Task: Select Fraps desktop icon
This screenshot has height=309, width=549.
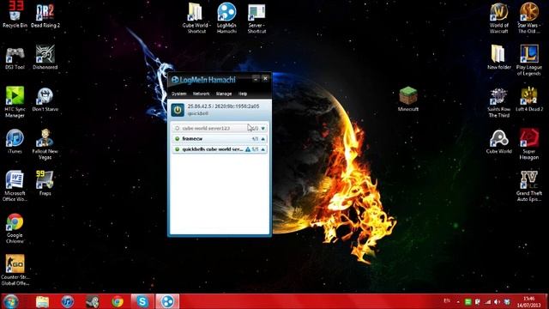Action: (45, 183)
